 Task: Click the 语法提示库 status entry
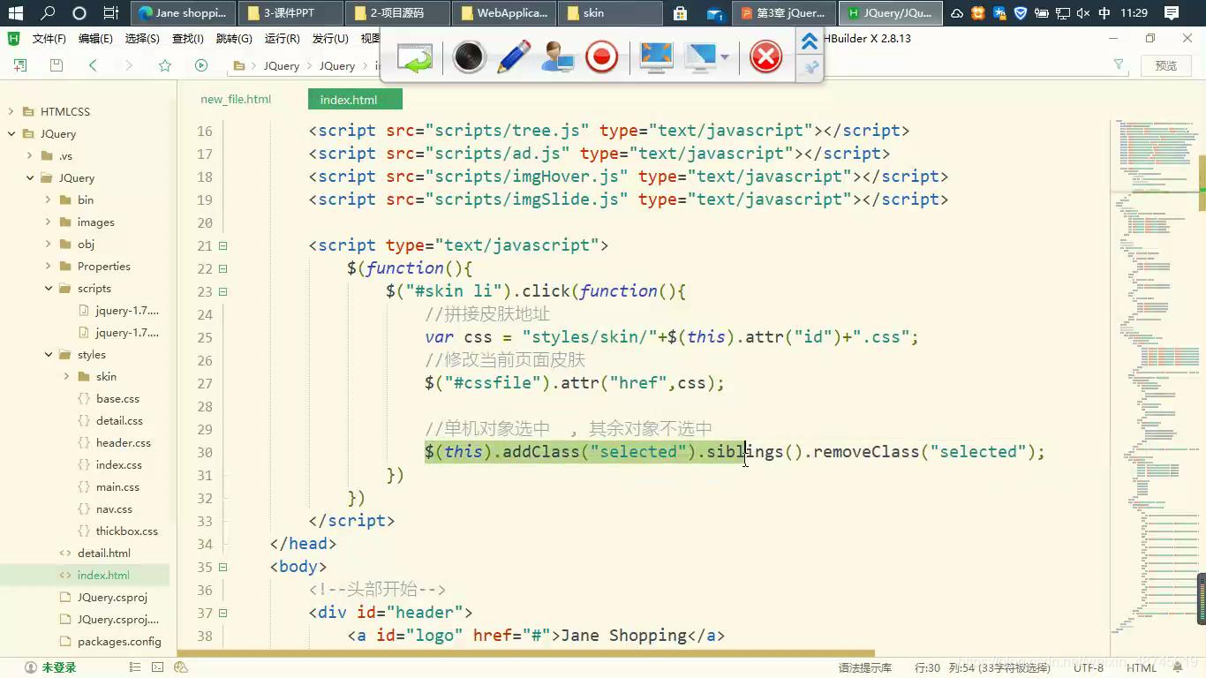[x=865, y=668]
